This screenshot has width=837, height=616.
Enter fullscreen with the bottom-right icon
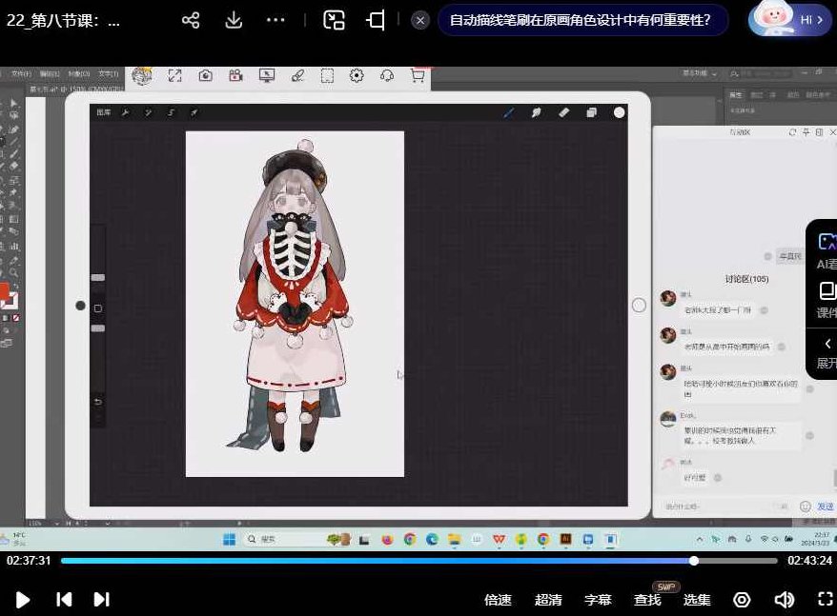[x=826, y=599]
